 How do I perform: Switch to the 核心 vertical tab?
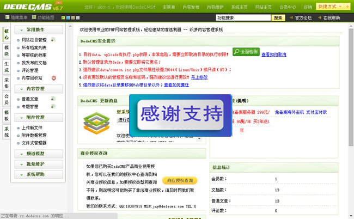(x=7, y=34)
